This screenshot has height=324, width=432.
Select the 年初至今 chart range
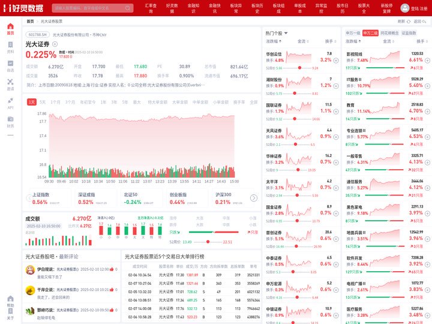88,102
